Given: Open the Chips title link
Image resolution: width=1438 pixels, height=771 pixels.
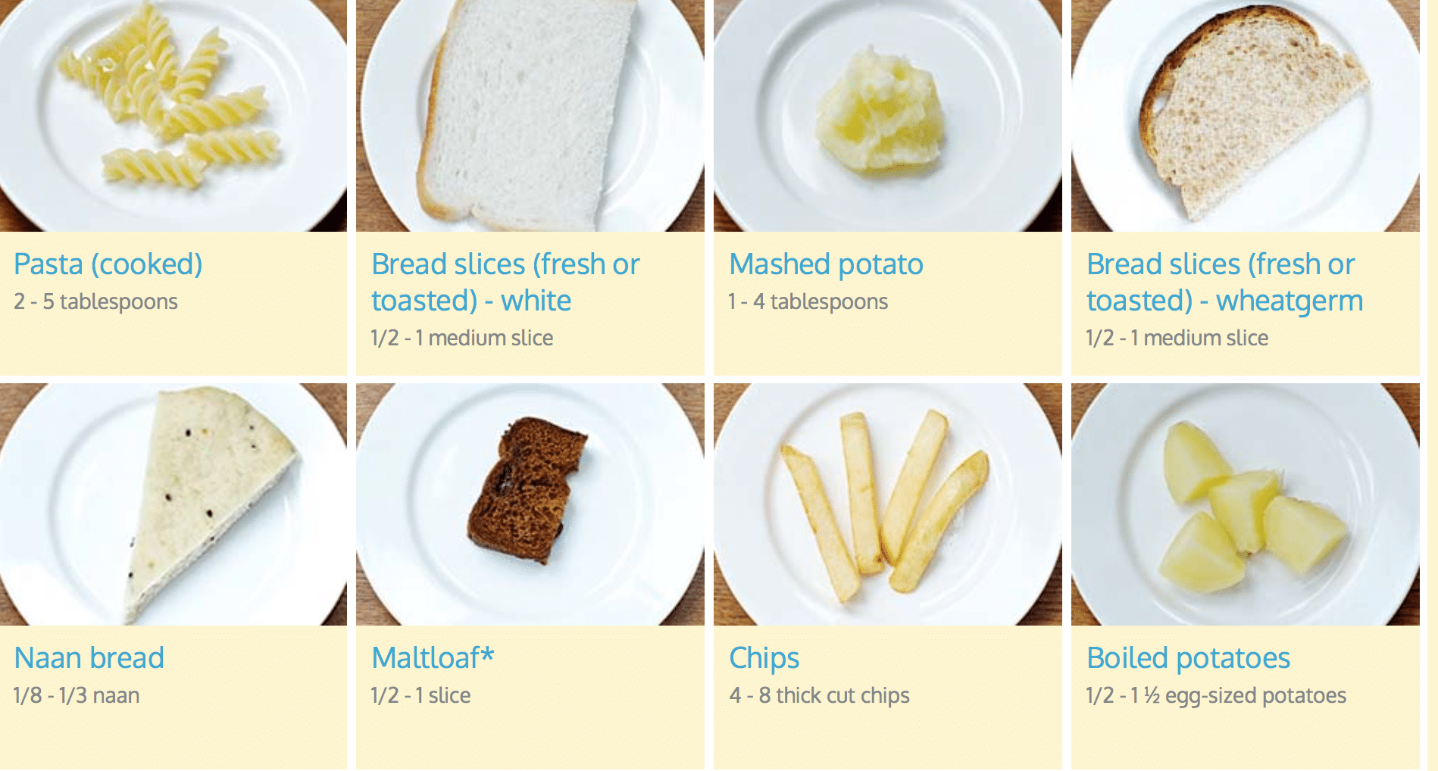Looking at the screenshot, I should point(764,658).
